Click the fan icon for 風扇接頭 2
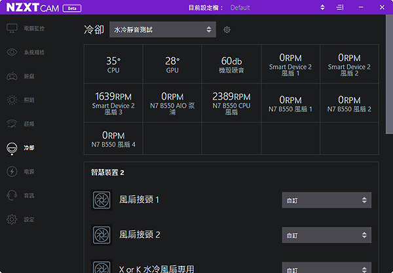 [102, 235]
